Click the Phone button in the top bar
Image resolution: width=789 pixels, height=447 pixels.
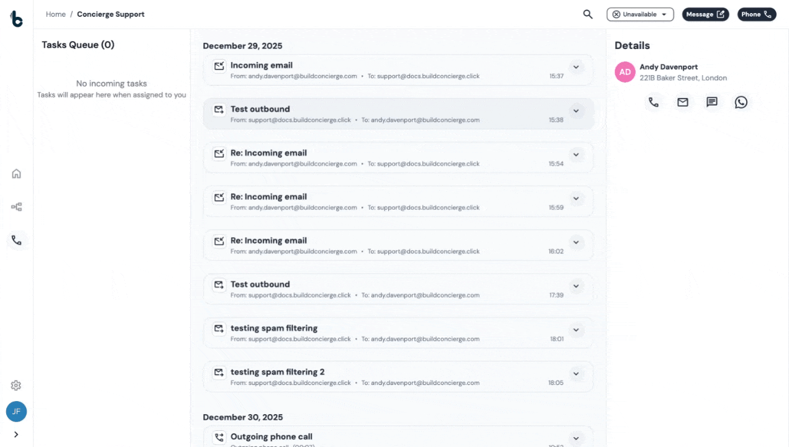point(757,14)
